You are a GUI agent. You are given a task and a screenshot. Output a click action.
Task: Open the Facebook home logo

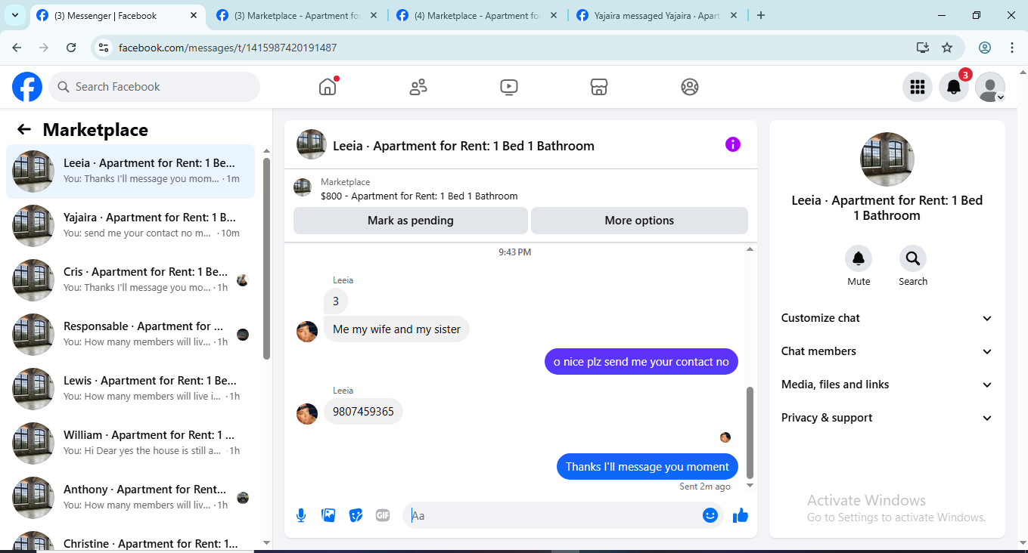(x=27, y=87)
